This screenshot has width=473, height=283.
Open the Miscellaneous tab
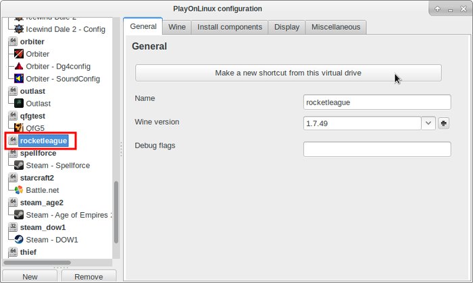(x=336, y=27)
